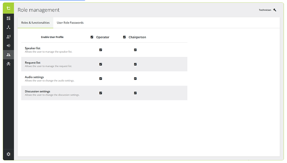Uncheck Audio settings for Chairperson

135,78
